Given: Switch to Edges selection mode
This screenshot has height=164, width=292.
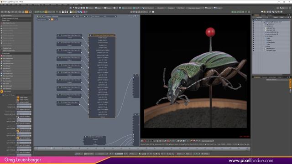Looking at the screenshot, I should click(99, 8).
